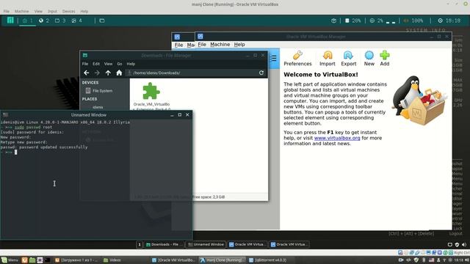Open File menu in the File Manager
The height and width of the screenshot is (264, 470).
coord(85,64)
